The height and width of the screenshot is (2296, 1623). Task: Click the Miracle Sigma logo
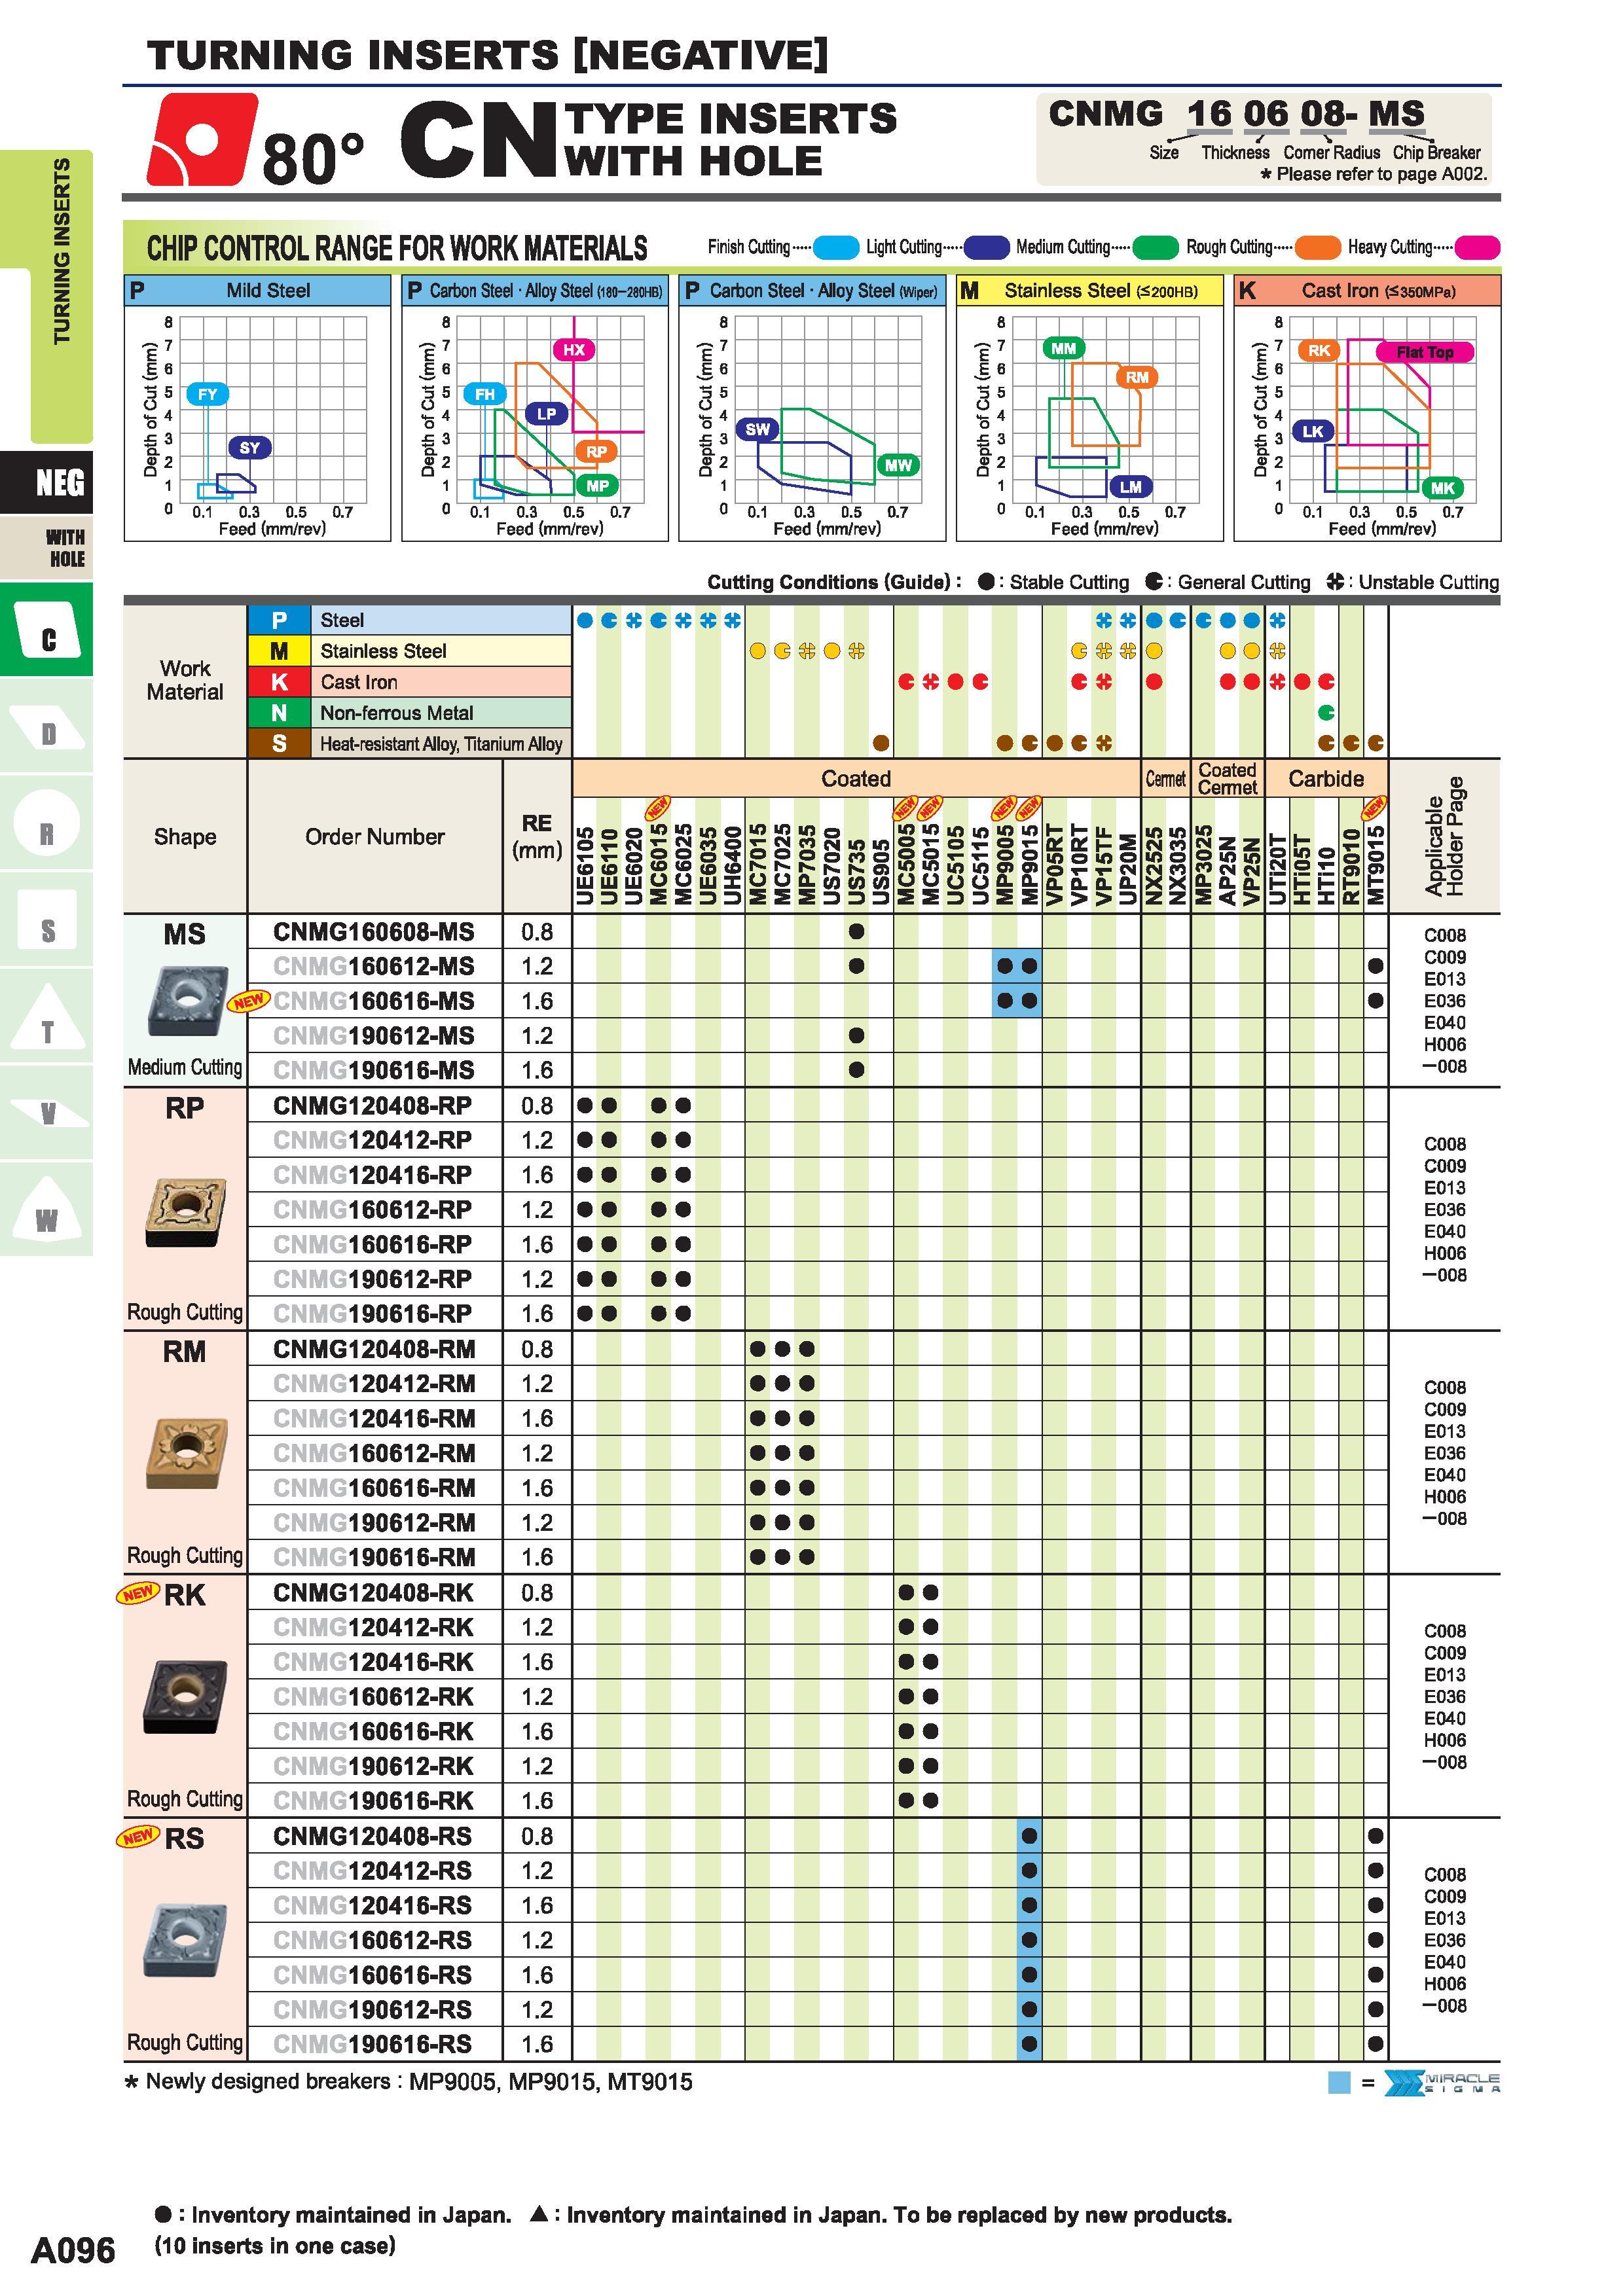tap(1441, 2083)
